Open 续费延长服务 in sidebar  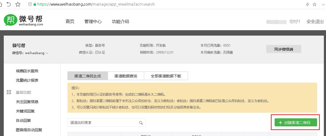27,71
